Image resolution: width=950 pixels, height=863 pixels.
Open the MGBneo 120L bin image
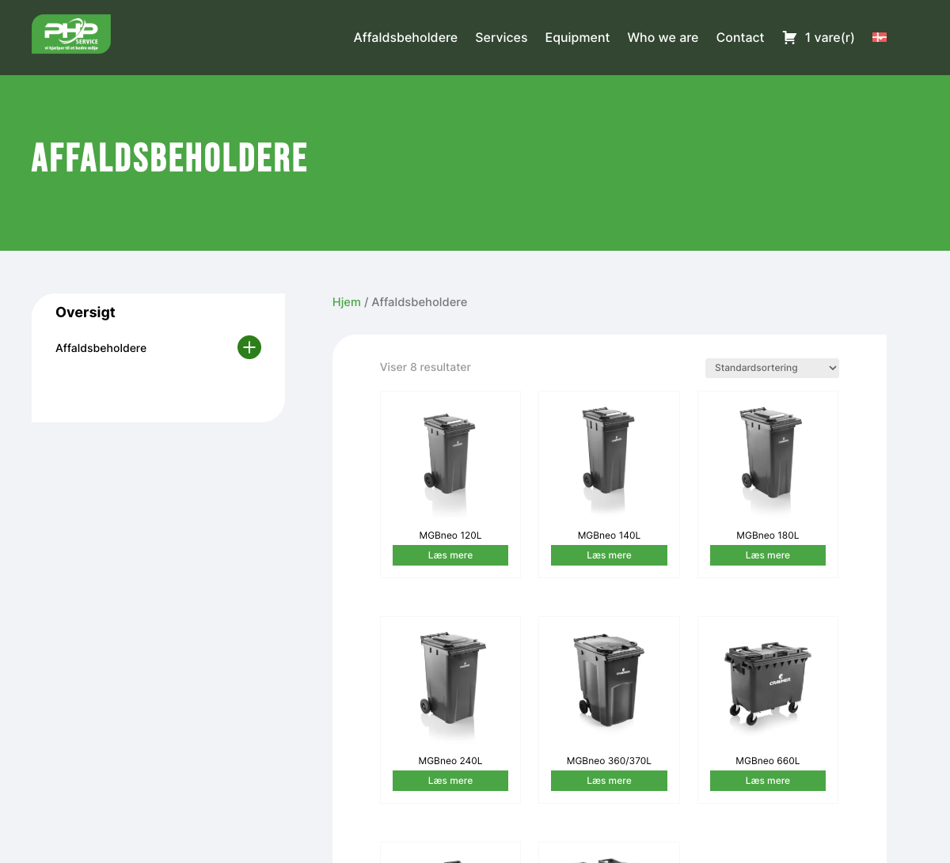pos(450,462)
